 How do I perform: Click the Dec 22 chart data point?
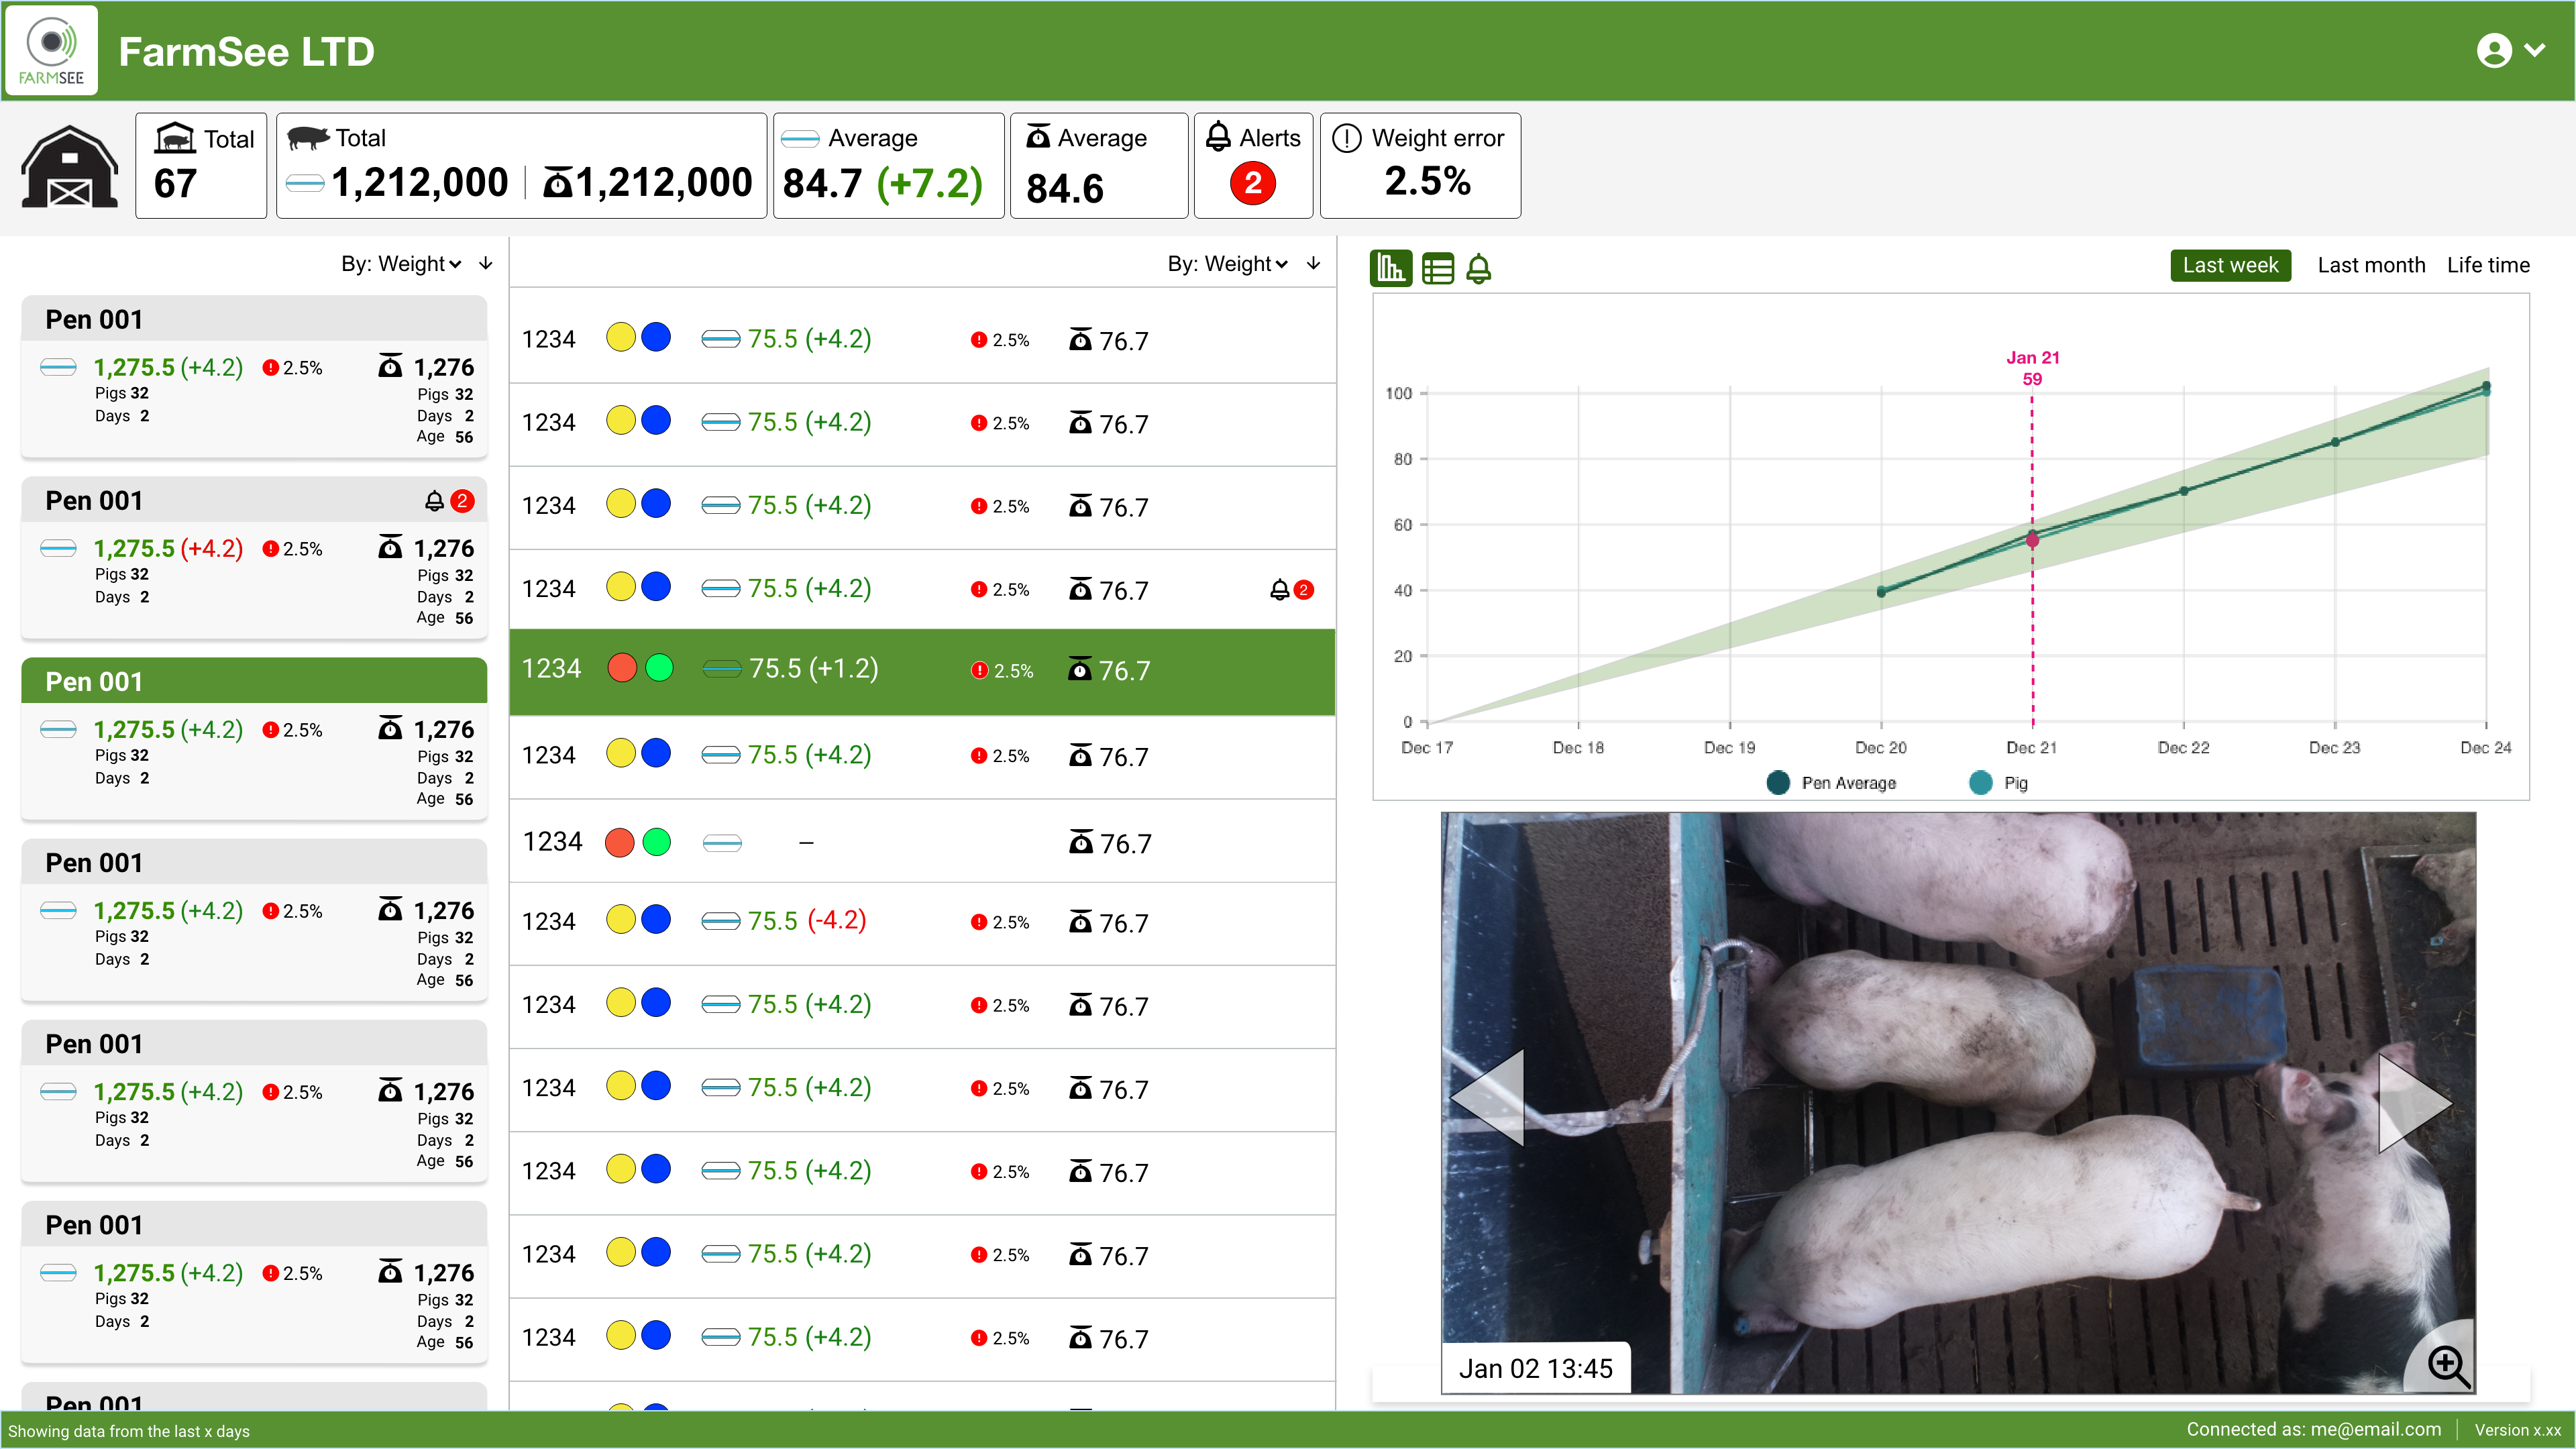2183,491
